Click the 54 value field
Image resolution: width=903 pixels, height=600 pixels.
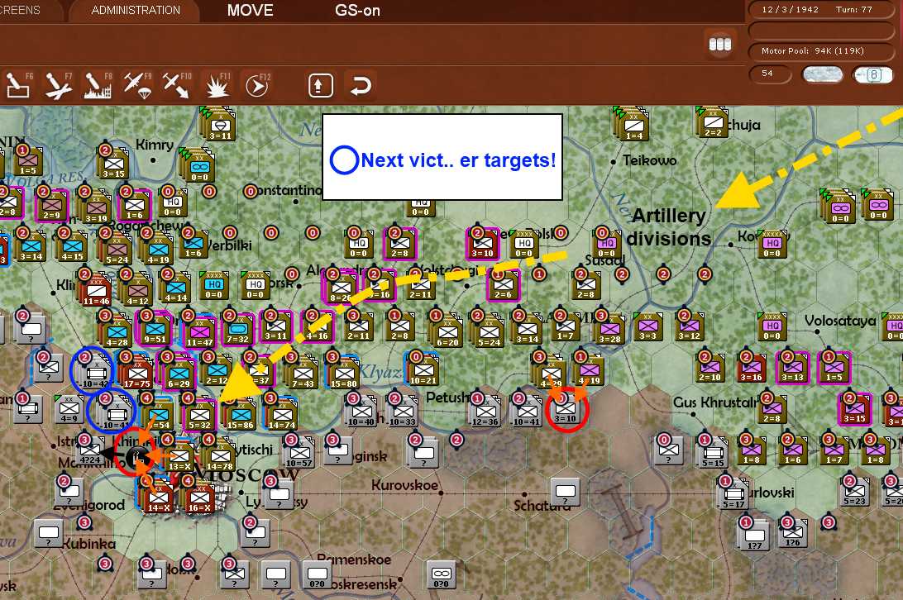(x=770, y=74)
